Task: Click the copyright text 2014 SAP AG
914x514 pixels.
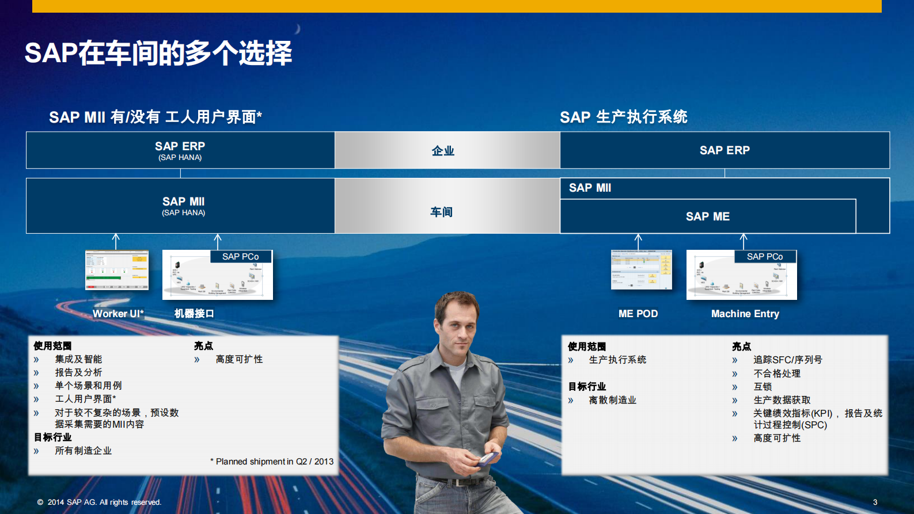Action: tap(98, 502)
